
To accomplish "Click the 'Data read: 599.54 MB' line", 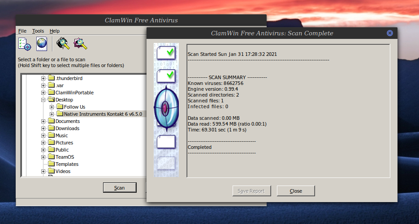I will point(227,124).
